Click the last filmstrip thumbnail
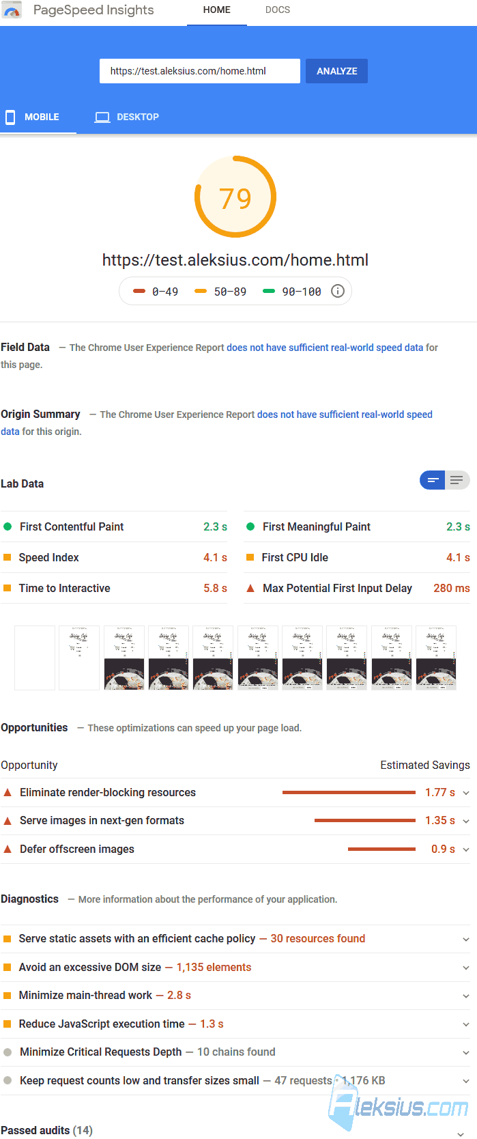The width and height of the screenshot is (477, 1139). point(436,658)
